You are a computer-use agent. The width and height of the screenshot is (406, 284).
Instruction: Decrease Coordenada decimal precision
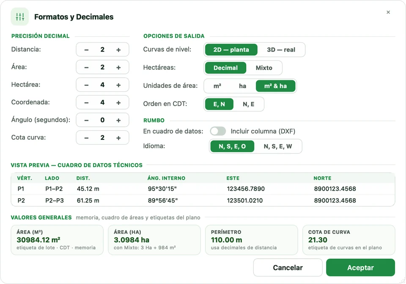click(86, 103)
